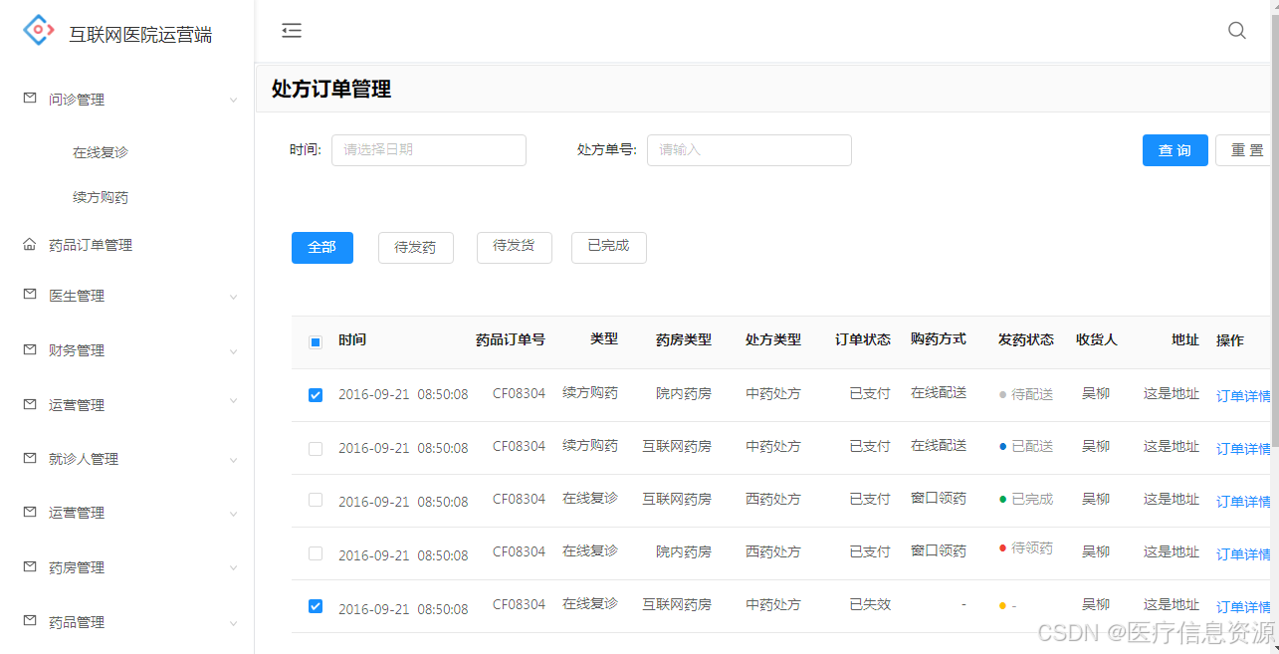Open 订单详情 for the 已配送 row
The width and height of the screenshot is (1279, 654).
point(1244,448)
